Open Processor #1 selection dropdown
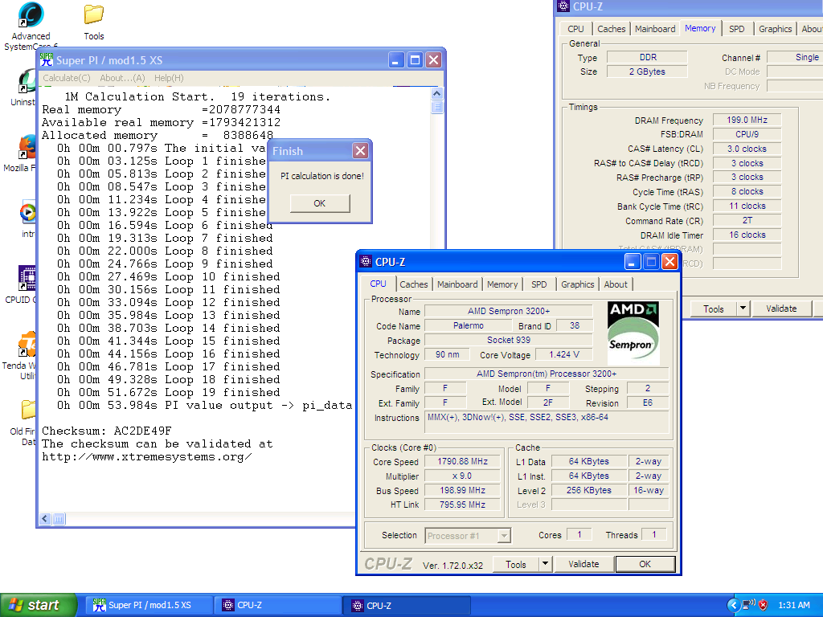This screenshot has width=823, height=617. 468,536
